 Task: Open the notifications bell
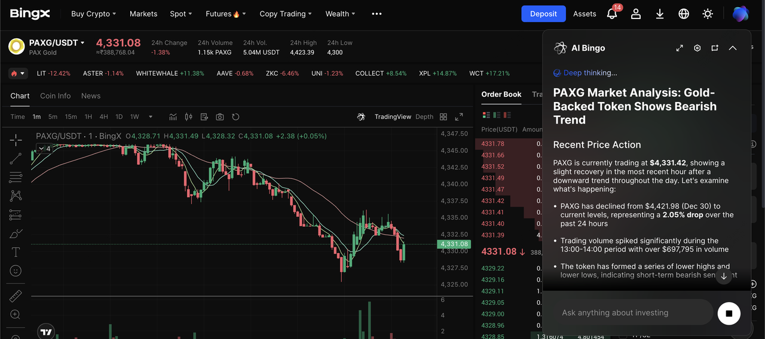[612, 14]
